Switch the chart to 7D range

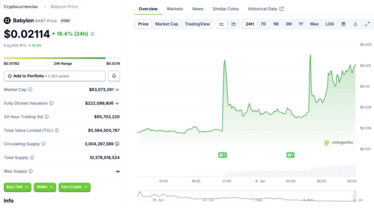(x=263, y=24)
